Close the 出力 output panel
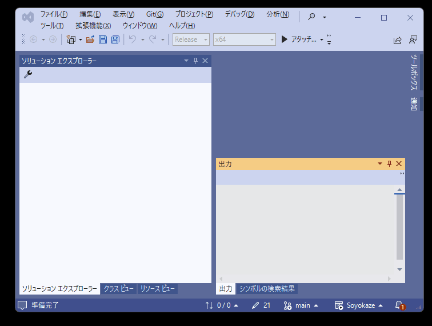 click(x=399, y=164)
